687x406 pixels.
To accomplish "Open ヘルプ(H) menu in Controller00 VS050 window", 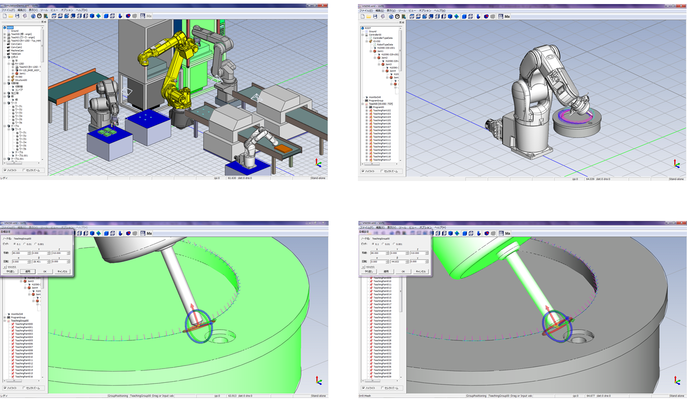I will [439, 11].
